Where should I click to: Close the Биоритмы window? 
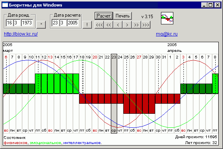pyautogui.click(x=218, y=5)
